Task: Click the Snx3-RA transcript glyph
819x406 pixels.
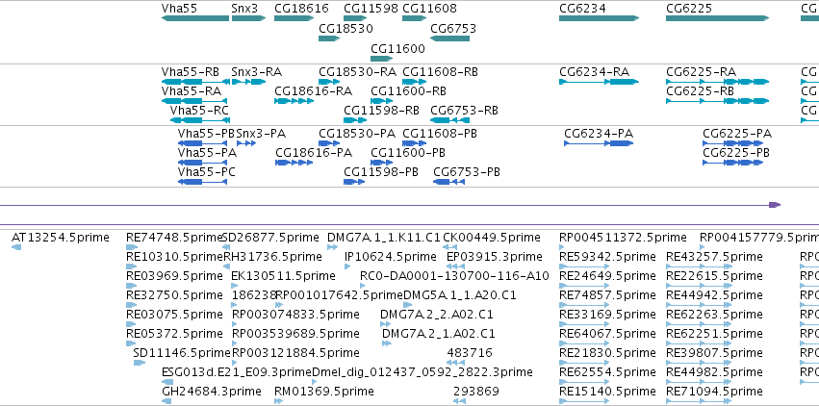Action: coord(248,82)
